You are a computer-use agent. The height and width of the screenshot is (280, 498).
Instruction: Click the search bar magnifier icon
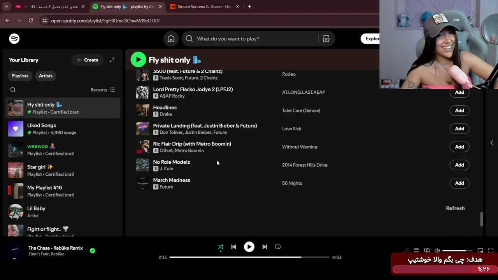point(189,39)
